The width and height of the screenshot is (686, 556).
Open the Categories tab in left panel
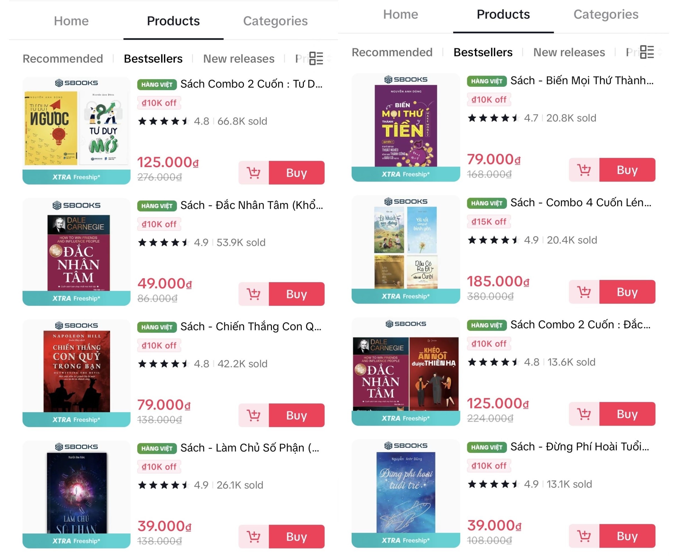point(275,21)
